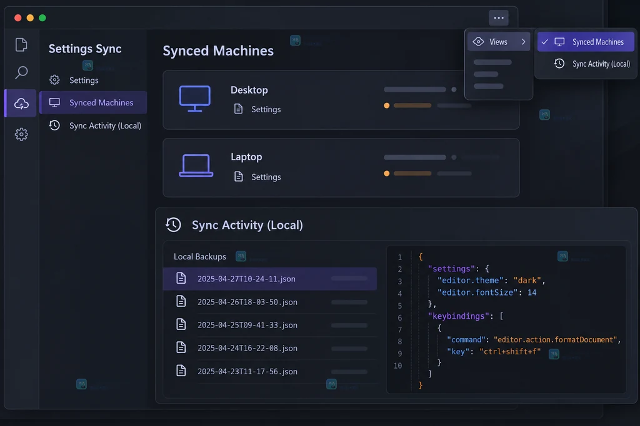Click the file icon beside Desktop Settings
The width and height of the screenshot is (640, 426).
(x=238, y=109)
